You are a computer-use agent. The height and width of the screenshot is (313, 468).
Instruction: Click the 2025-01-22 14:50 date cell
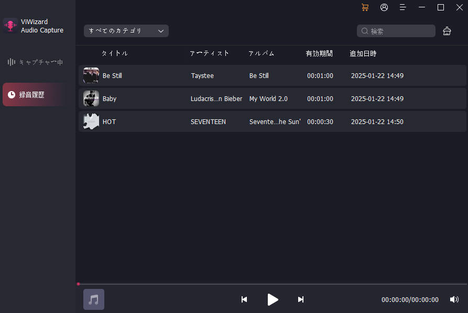point(377,121)
